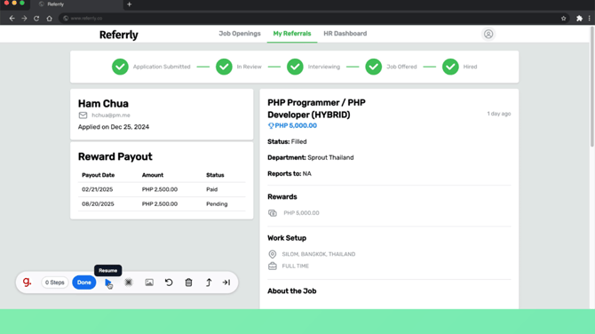Switch to HR Dashboard tab
The width and height of the screenshot is (595, 334).
click(345, 34)
